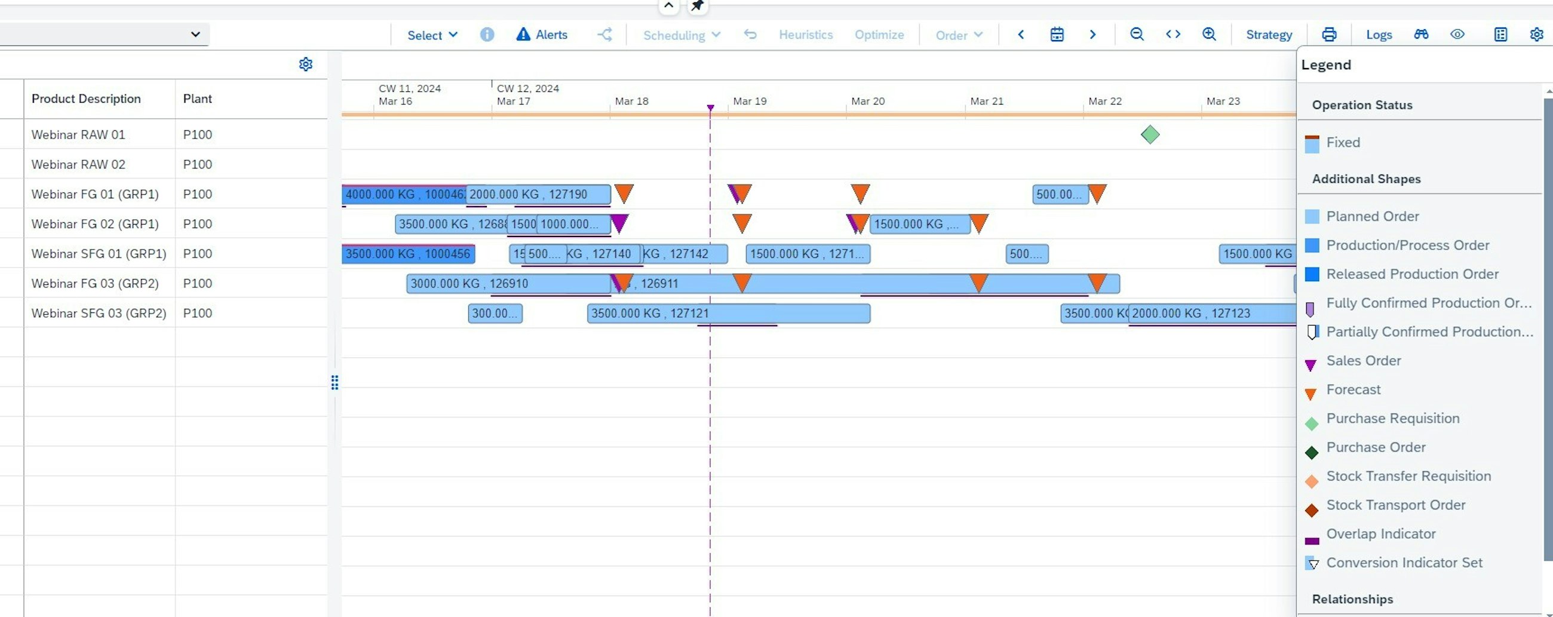Toggle the pin header button
The image size is (1553, 617).
point(698,6)
